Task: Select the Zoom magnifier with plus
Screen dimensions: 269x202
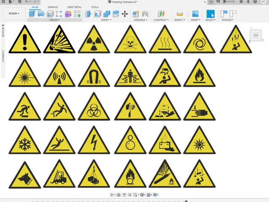Action: pos(129,195)
